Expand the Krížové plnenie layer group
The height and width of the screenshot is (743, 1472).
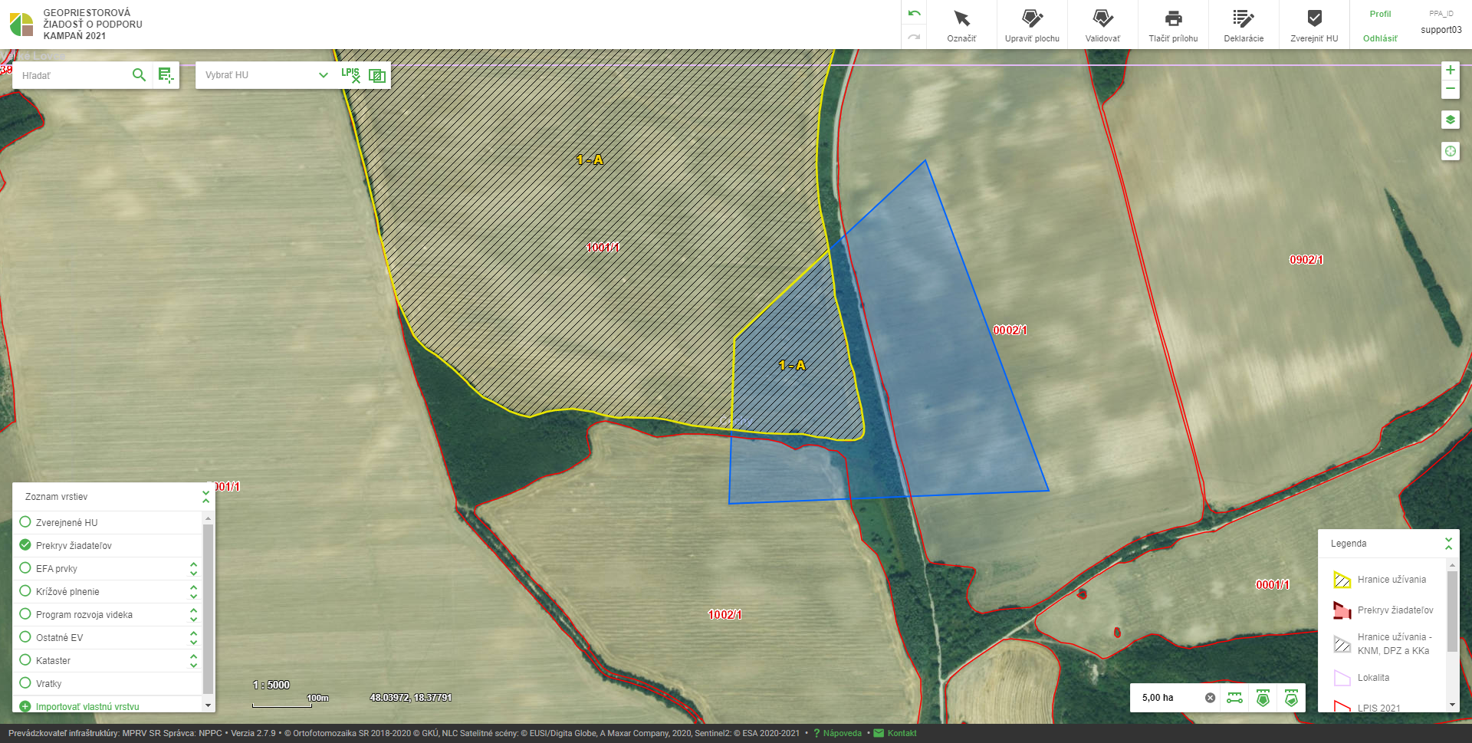pos(193,591)
